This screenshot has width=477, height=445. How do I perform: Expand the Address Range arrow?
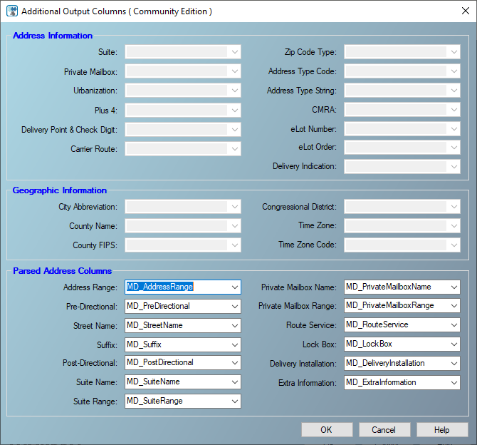click(x=234, y=287)
